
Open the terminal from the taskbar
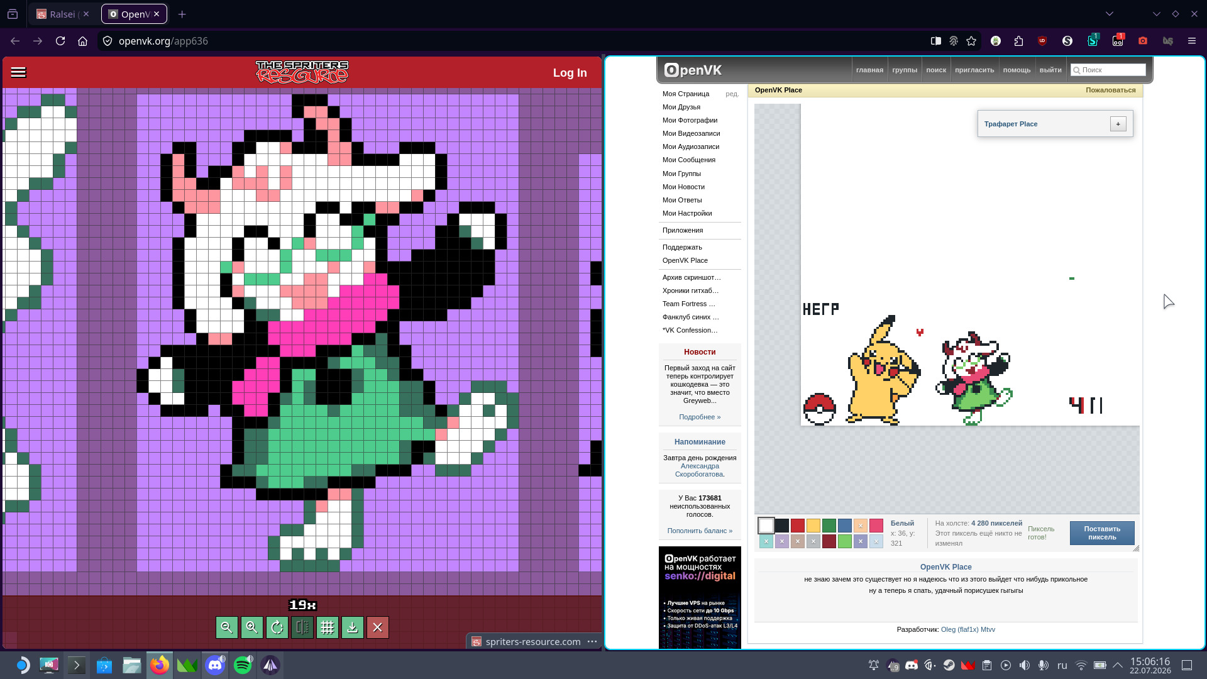pos(77,665)
